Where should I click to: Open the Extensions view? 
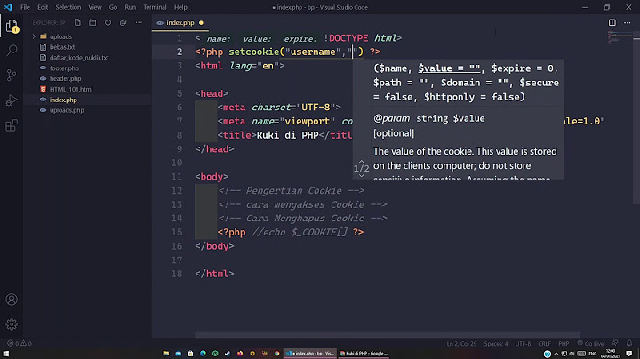12,125
